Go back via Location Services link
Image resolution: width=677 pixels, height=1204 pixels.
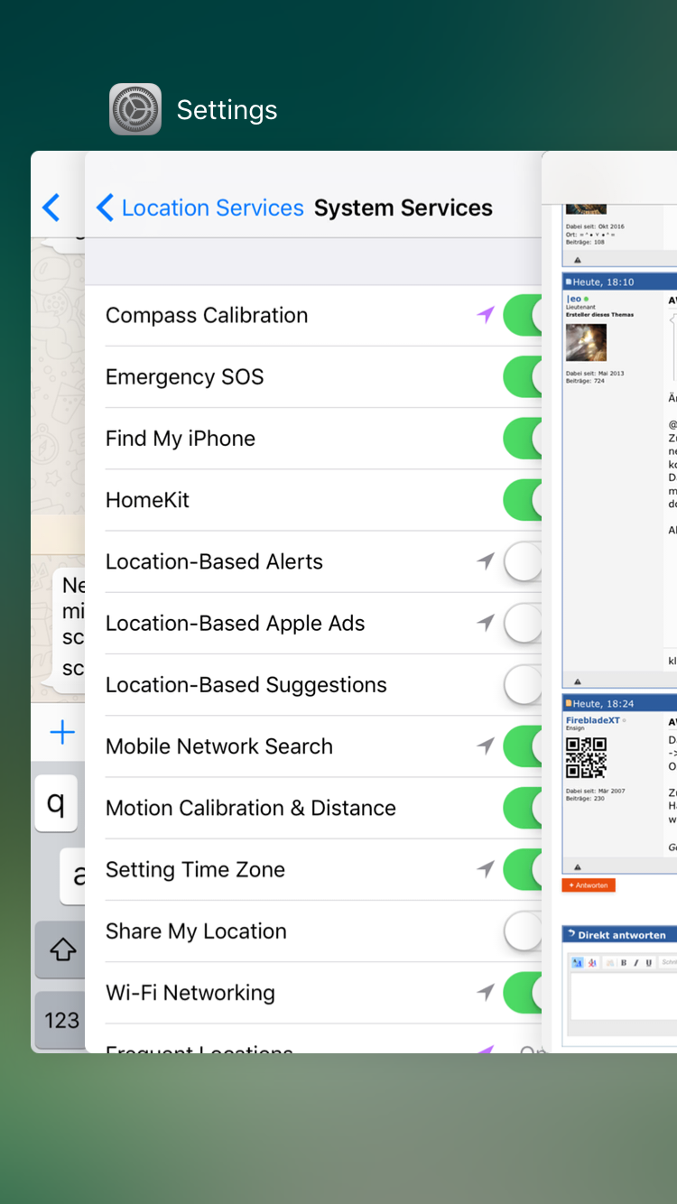[x=213, y=208]
